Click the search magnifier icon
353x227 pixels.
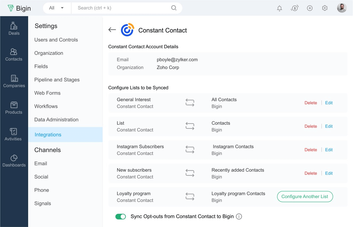tap(174, 8)
